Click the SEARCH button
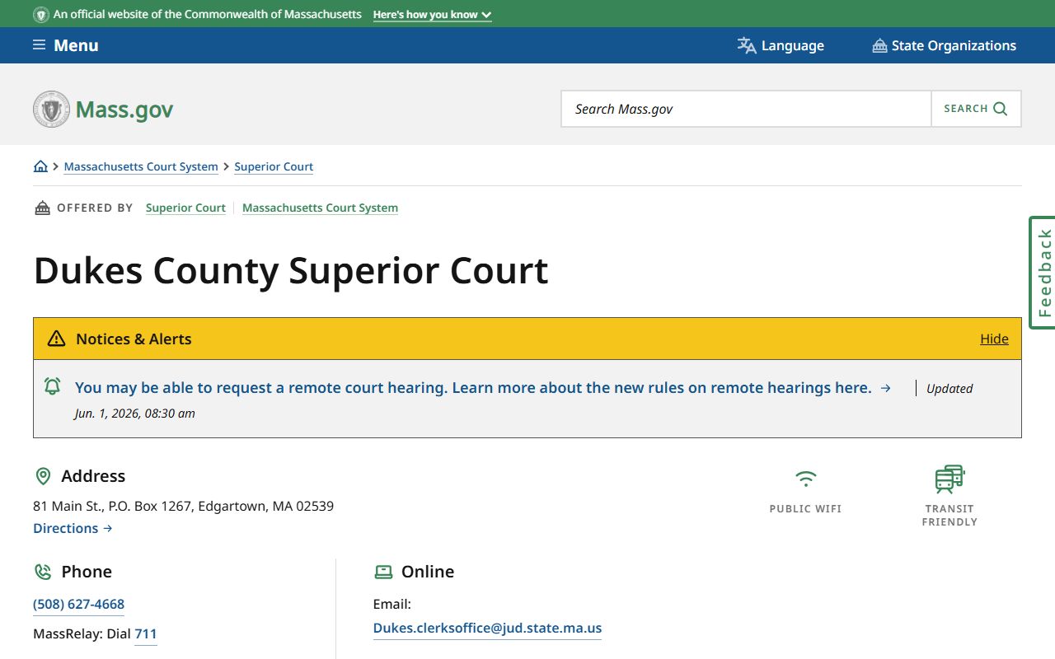1055x659 pixels. click(x=976, y=109)
